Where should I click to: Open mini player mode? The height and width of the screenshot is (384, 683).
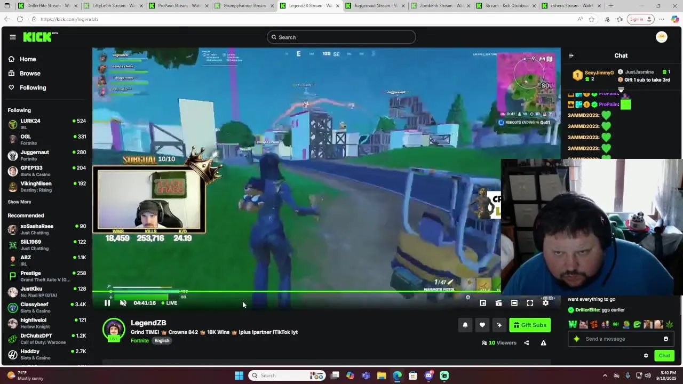(x=483, y=303)
